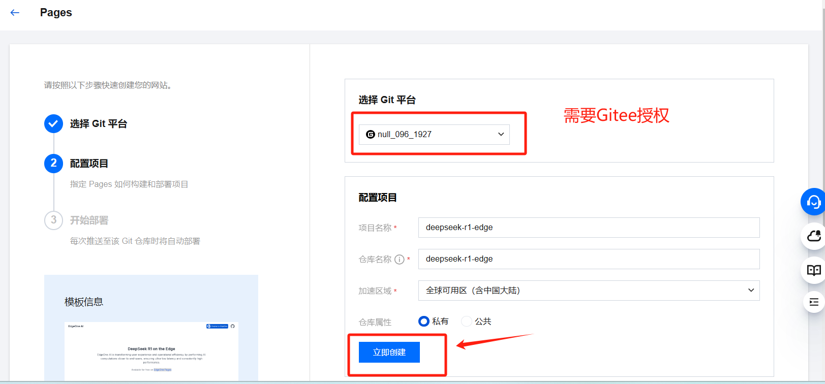825x384 pixels.
Task: Focus the 项目名称 input field
Action: coord(589,228)
